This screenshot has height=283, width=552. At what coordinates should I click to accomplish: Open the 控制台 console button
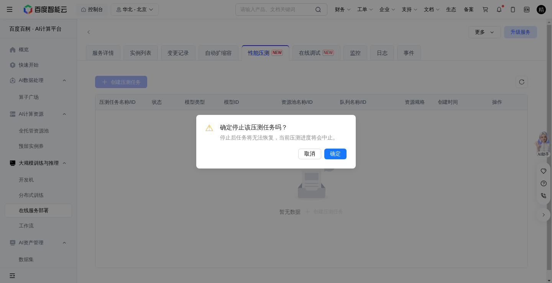coord(92,10)
